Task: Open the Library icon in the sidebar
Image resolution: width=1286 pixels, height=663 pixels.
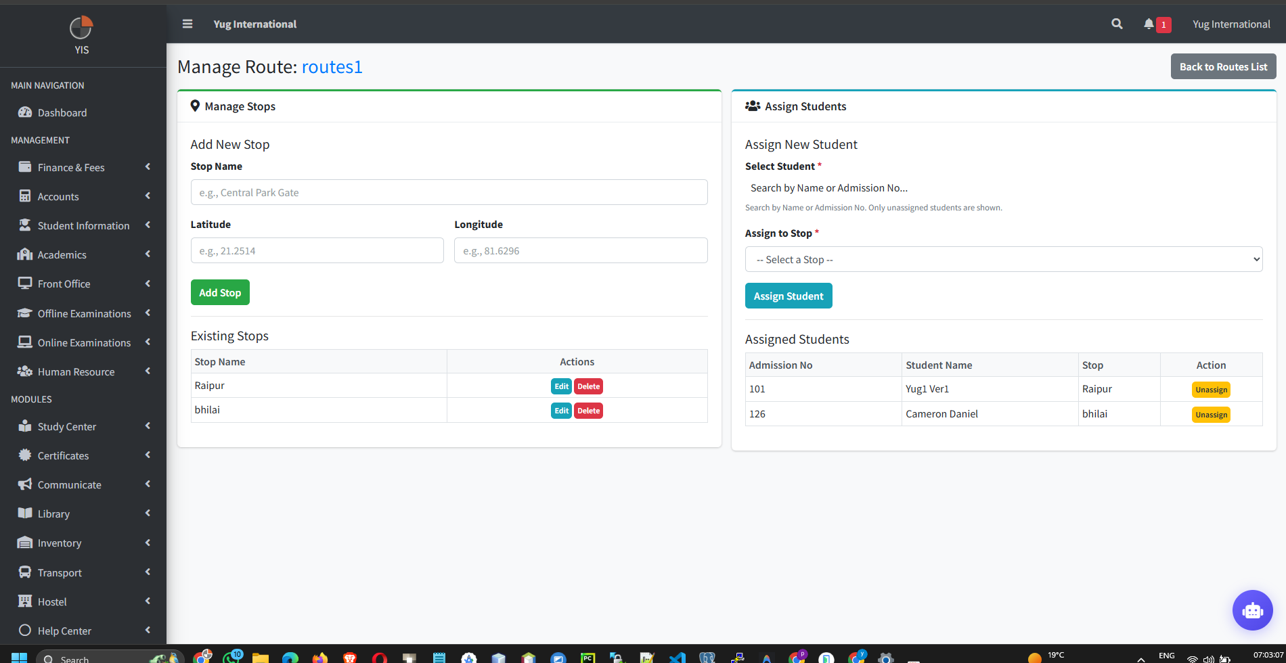Action: pyautogui.click(x=24, y=513)
